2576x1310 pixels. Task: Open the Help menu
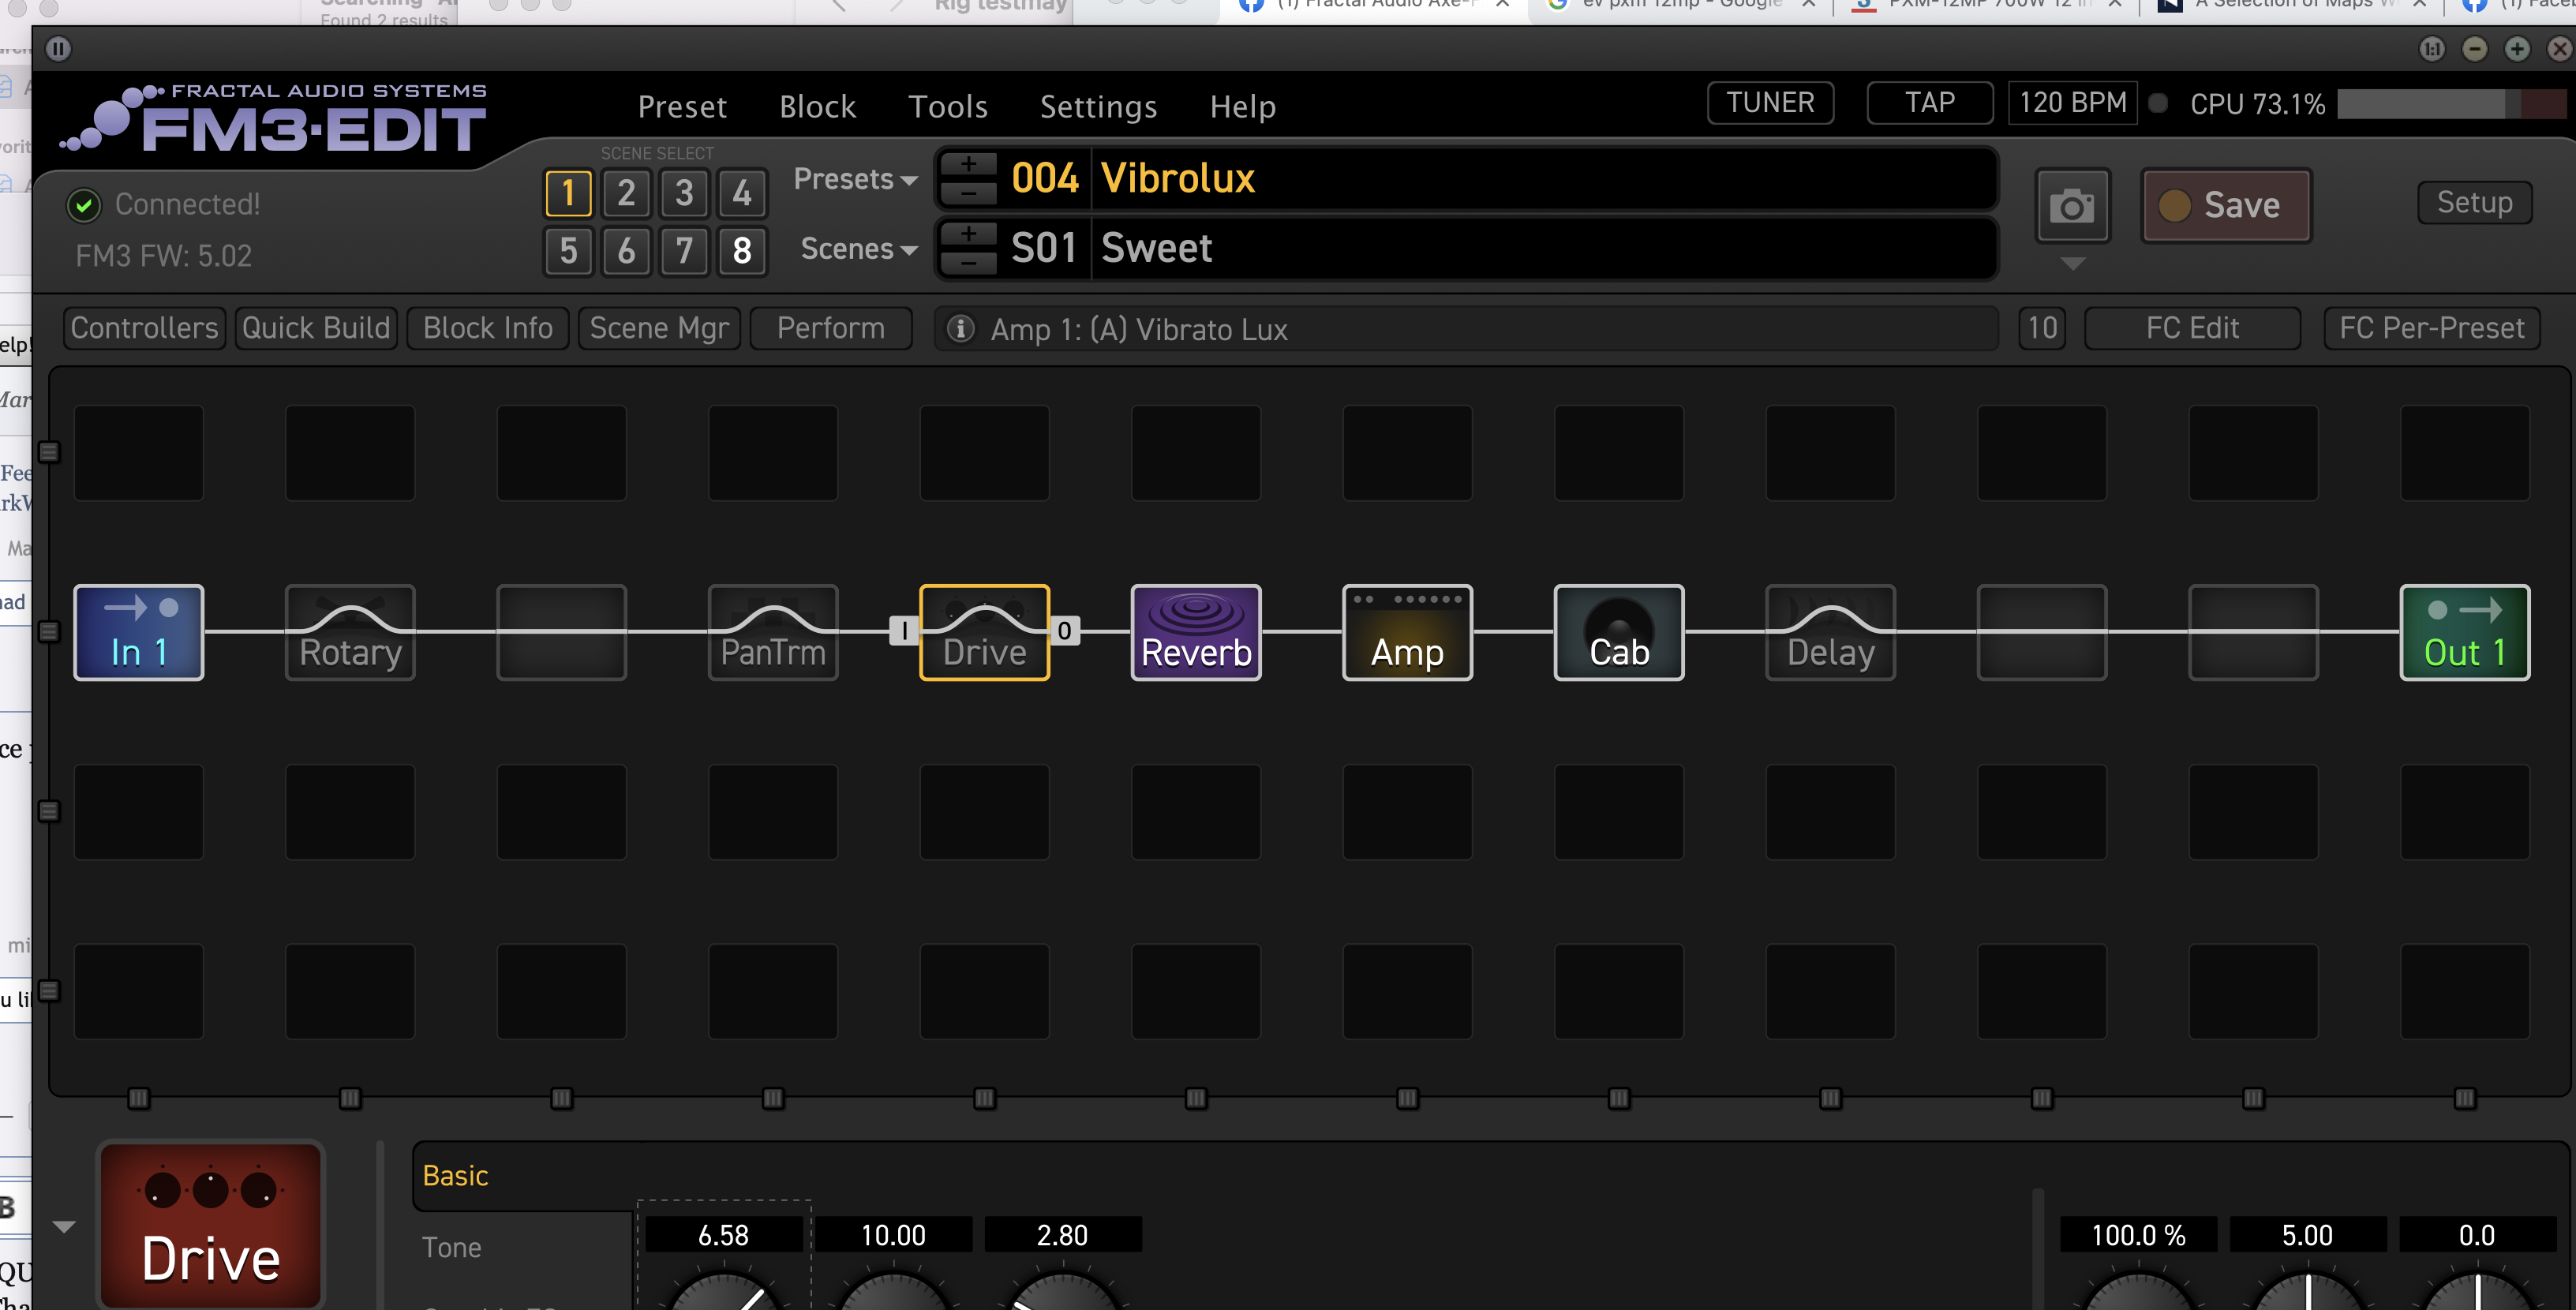tap(1242, 107)
